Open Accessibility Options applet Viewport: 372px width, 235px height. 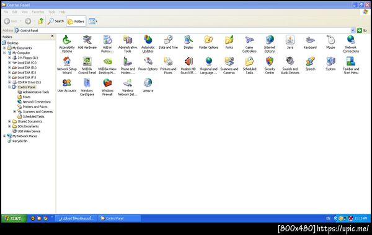[x=67, y=44]
